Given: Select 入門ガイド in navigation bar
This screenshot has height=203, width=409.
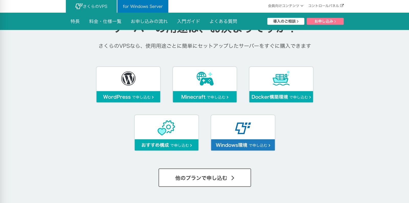Looking at the screenshot, I should [188, 21].
